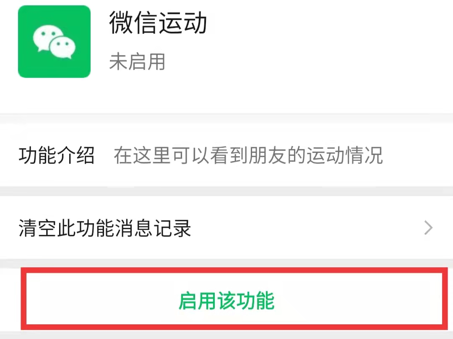Click the gray divider above 功能介绍

[x=226, y=119]
